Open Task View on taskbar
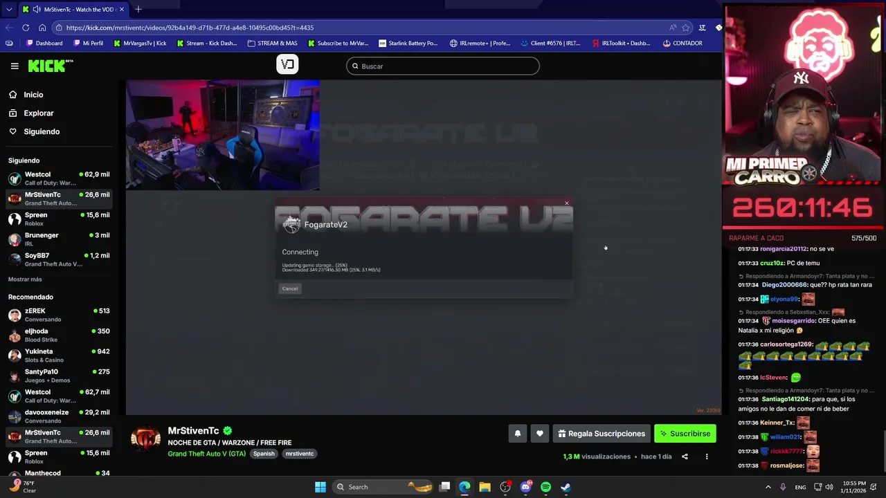This screenshot has width=886, height=498. [445, 487]
